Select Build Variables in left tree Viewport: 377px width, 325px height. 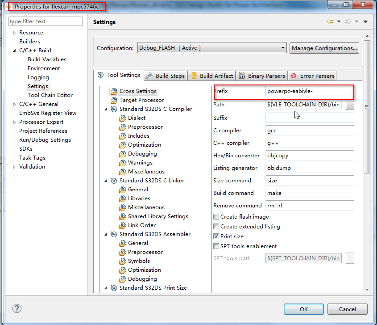point(47,59)
